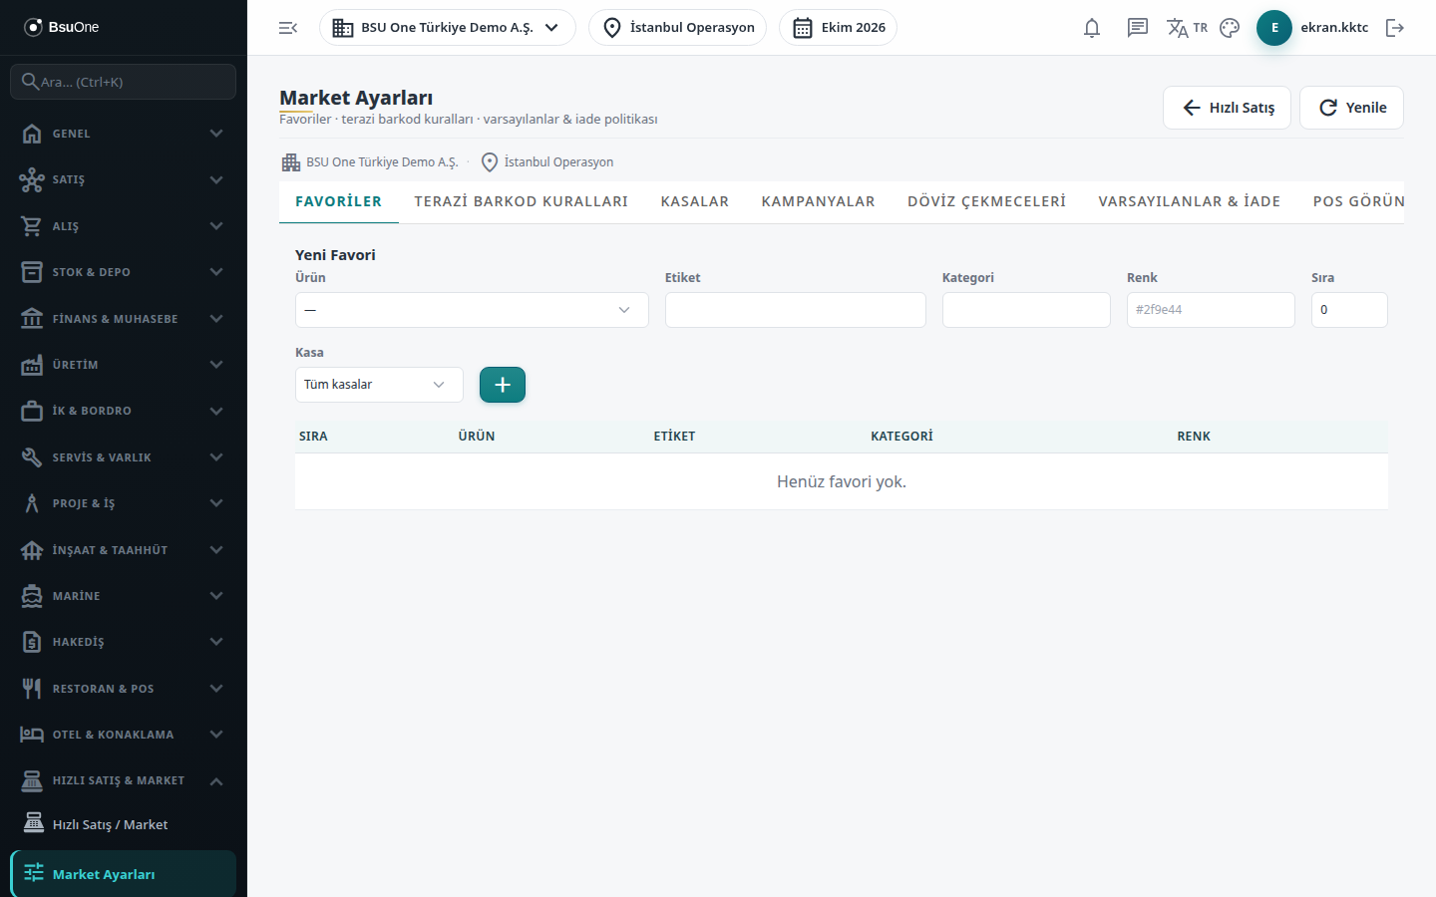Focus the Etiket input field
Image resolution: width=1436 pixels, height=897 pixels.
[796, 310]
